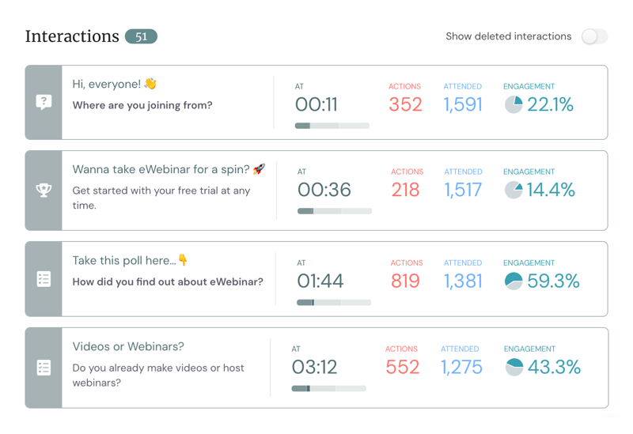This screenshot has height=434, width=633.
Task: Click the 1,381 attended count
Action: 463,281
